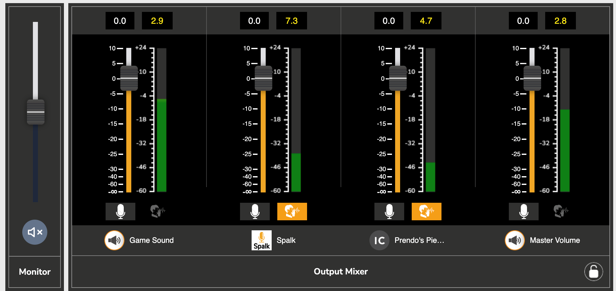The image size is (616, 291).
Task: Disable the orange voice toggle on Spalk
Action: pos(292,212)
